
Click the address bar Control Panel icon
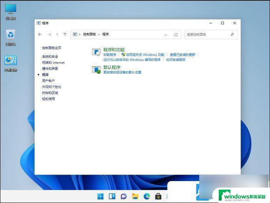[75, 35]
